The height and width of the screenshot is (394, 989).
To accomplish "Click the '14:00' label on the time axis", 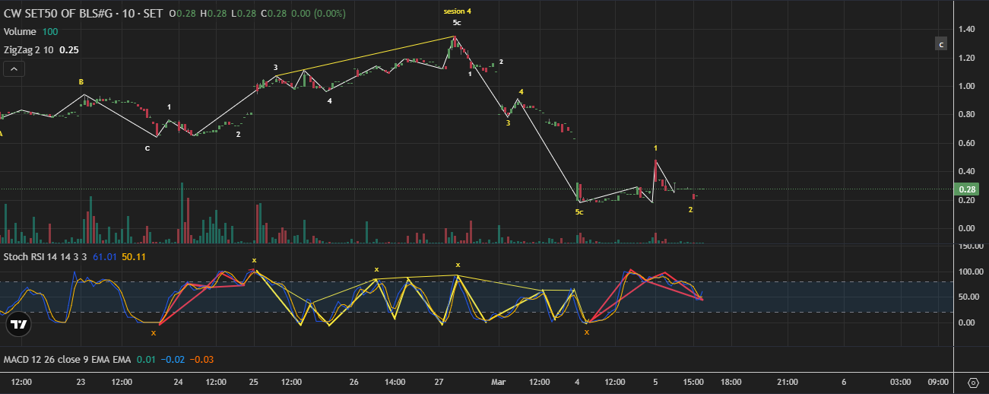I will [x=395, y=382].
